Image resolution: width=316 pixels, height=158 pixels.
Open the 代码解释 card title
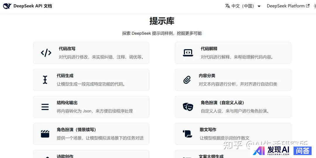(209, 49)
